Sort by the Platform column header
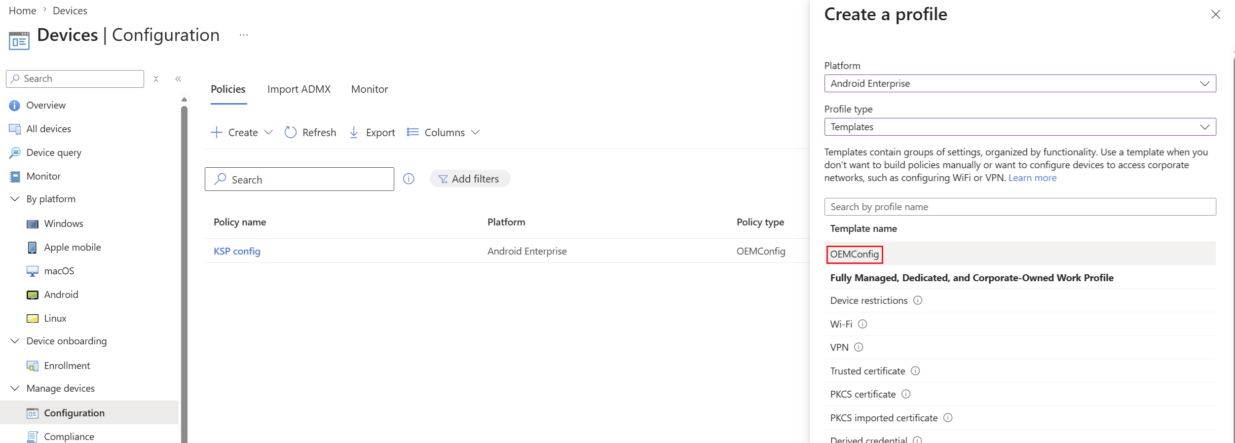1235x443 pixels. 506,222
